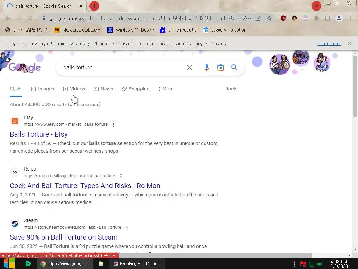Open Chrome's three-dot main menu
358x269 pixels.
(x=350, y=18)
